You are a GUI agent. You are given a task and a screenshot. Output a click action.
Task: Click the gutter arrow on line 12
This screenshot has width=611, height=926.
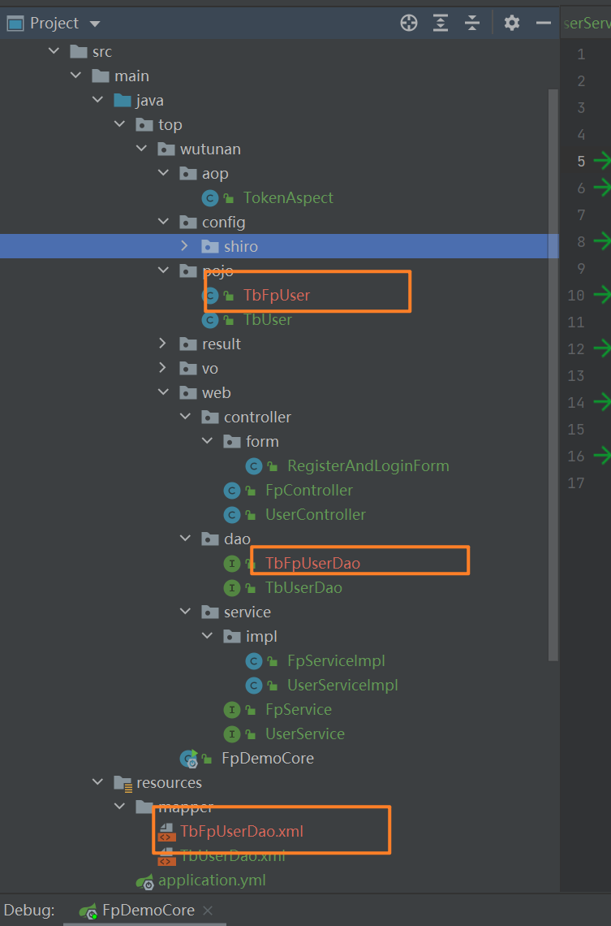coord(601,348)
